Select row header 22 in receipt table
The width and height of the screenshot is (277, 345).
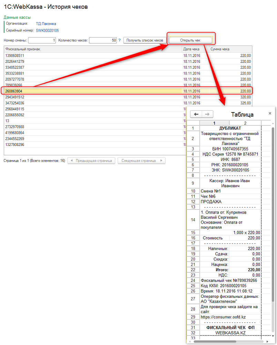pos(193,270)
